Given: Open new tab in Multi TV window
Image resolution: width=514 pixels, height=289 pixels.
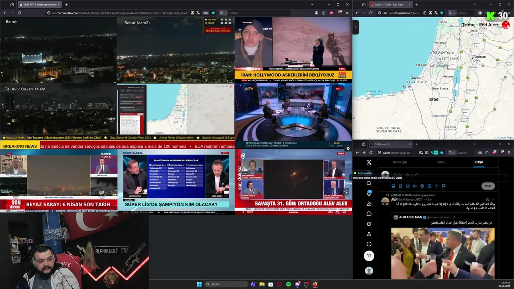Looking at the screenshot, I should coord(66,4).
